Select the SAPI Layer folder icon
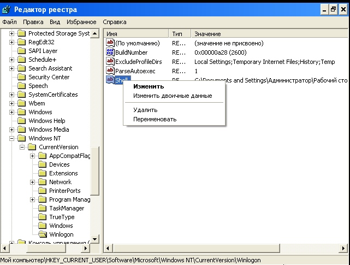Viewport: 350px width, 265px height. pyautogui.click(x=21, y=51)
